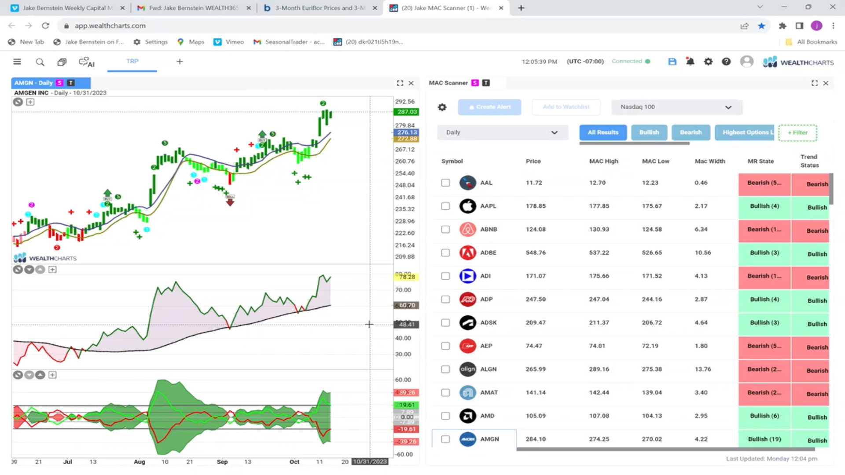Click the browser address bar
845x475 pixels.
pyautogui.click(x=396, y=26)
